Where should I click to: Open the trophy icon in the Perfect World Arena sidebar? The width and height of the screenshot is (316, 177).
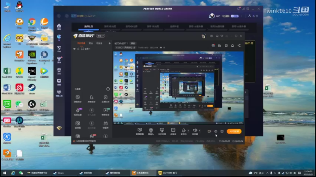tap(59, 60)
